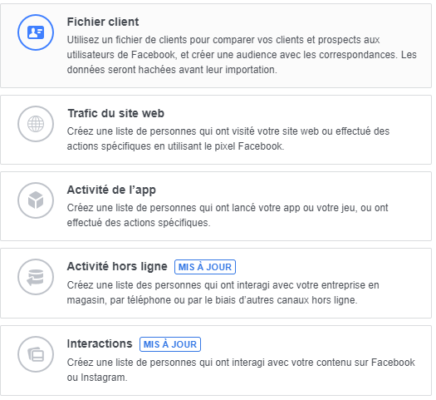436x400 pixels.
Task: Select the app ou jeu description text
Action: click(x=228, y=215)
